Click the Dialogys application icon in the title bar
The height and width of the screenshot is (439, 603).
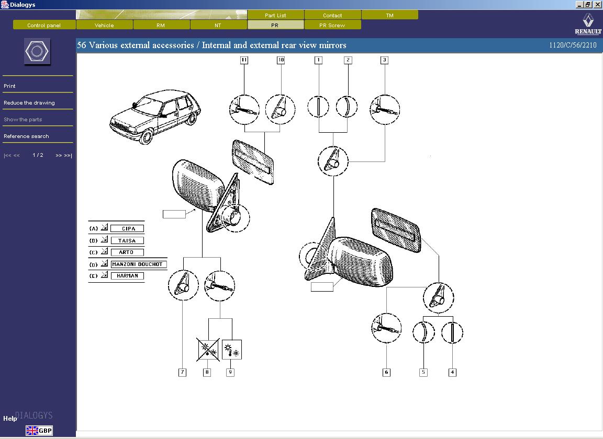(x=5, y=5)
